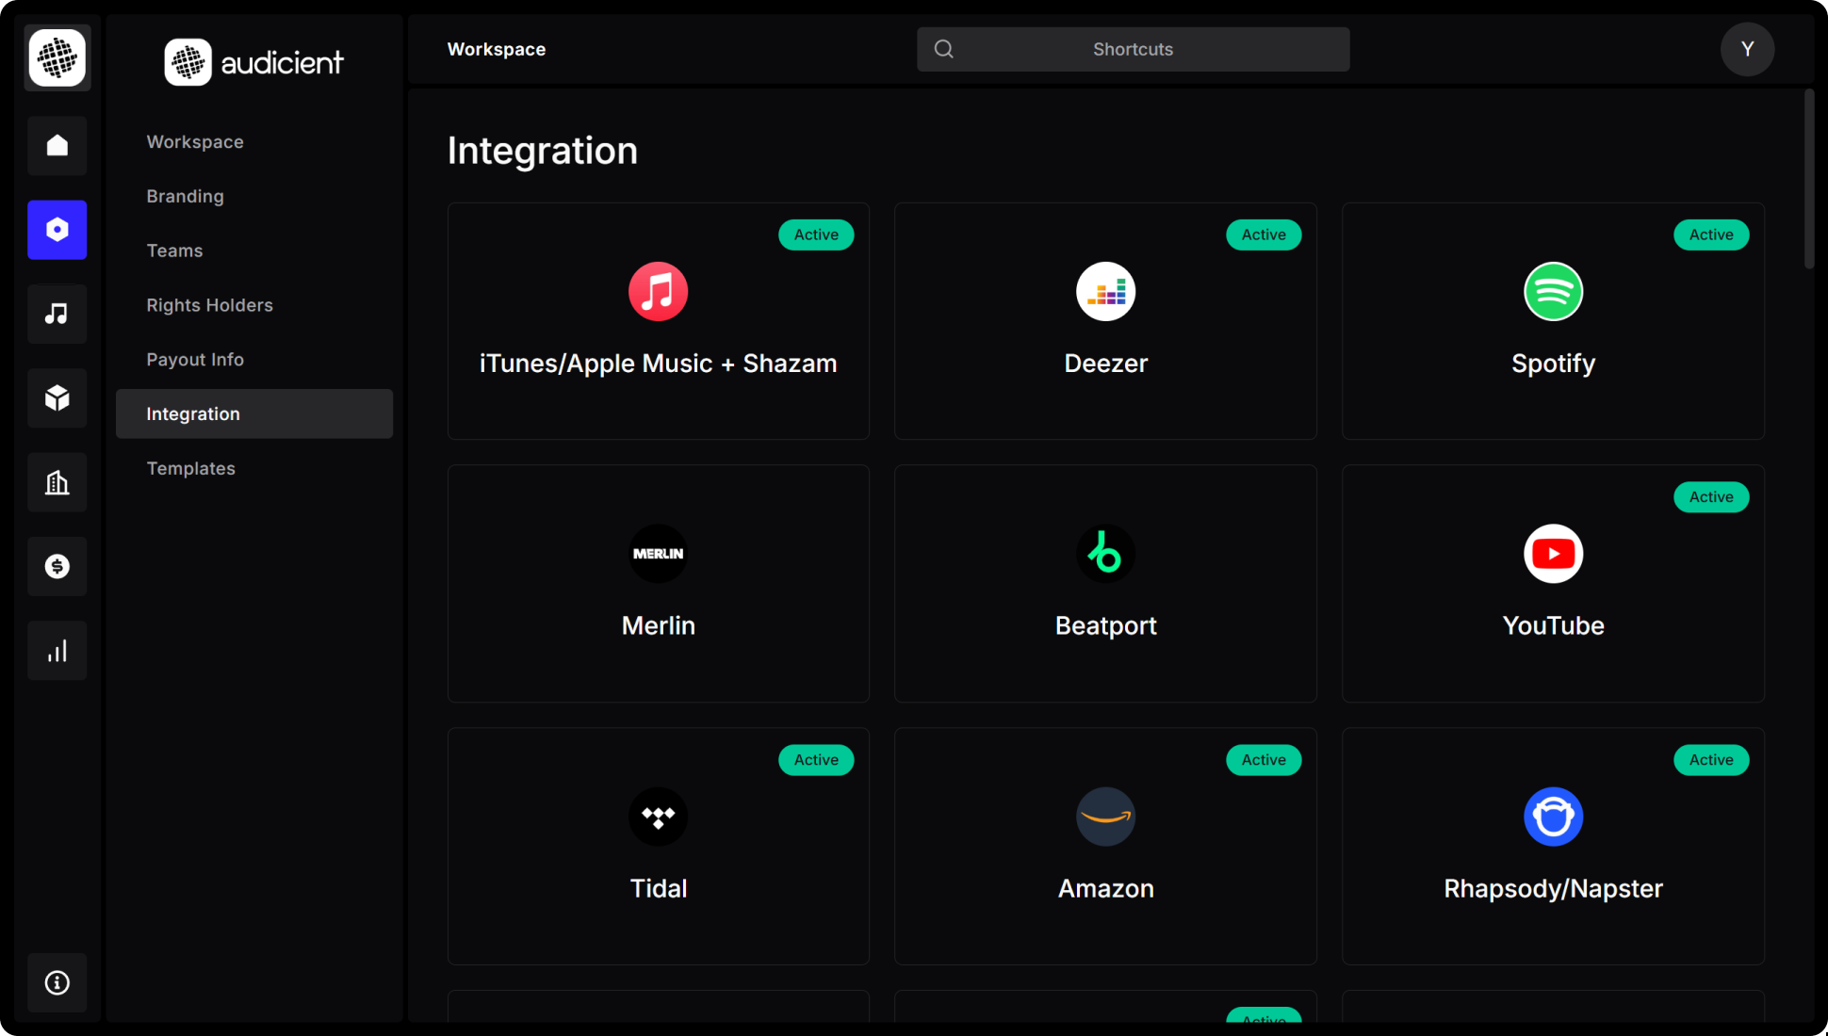This screenshot has width=1828, height=1036.
Task: Click the package icon in the left rail
Action: 57,397
